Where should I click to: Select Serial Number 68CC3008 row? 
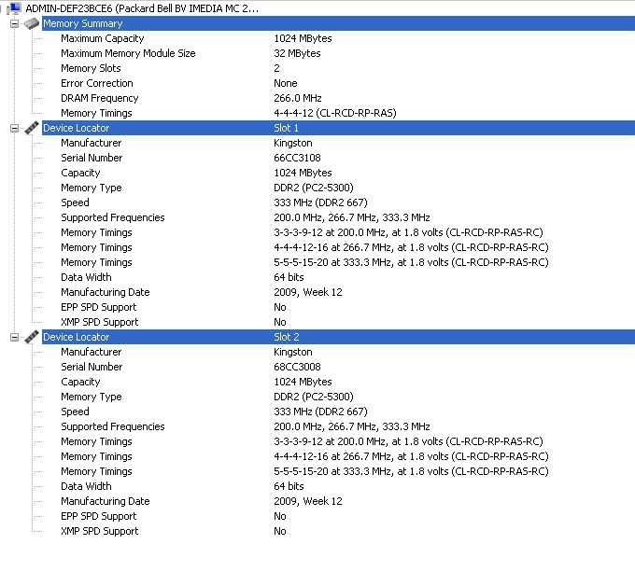pyautogui.click(x=92, y=367)
